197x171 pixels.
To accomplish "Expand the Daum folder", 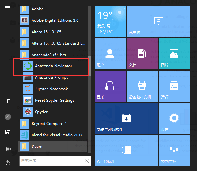I will [53, 147].
